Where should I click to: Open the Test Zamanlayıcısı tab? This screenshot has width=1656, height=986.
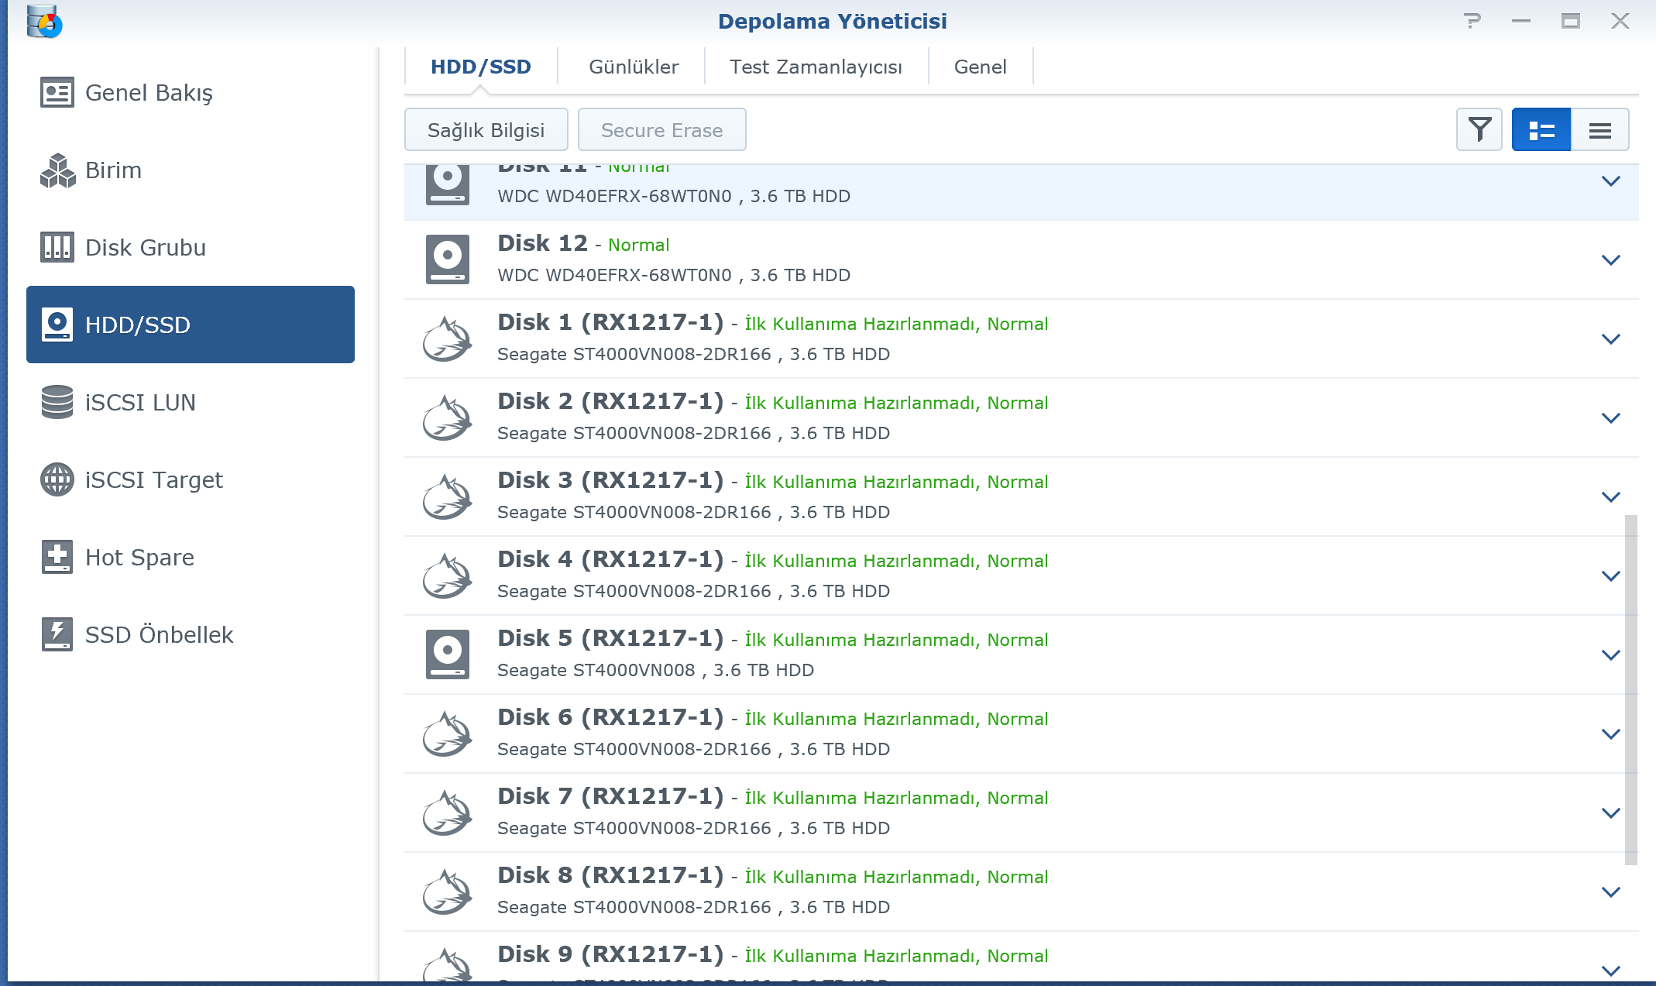coord(816,67)
